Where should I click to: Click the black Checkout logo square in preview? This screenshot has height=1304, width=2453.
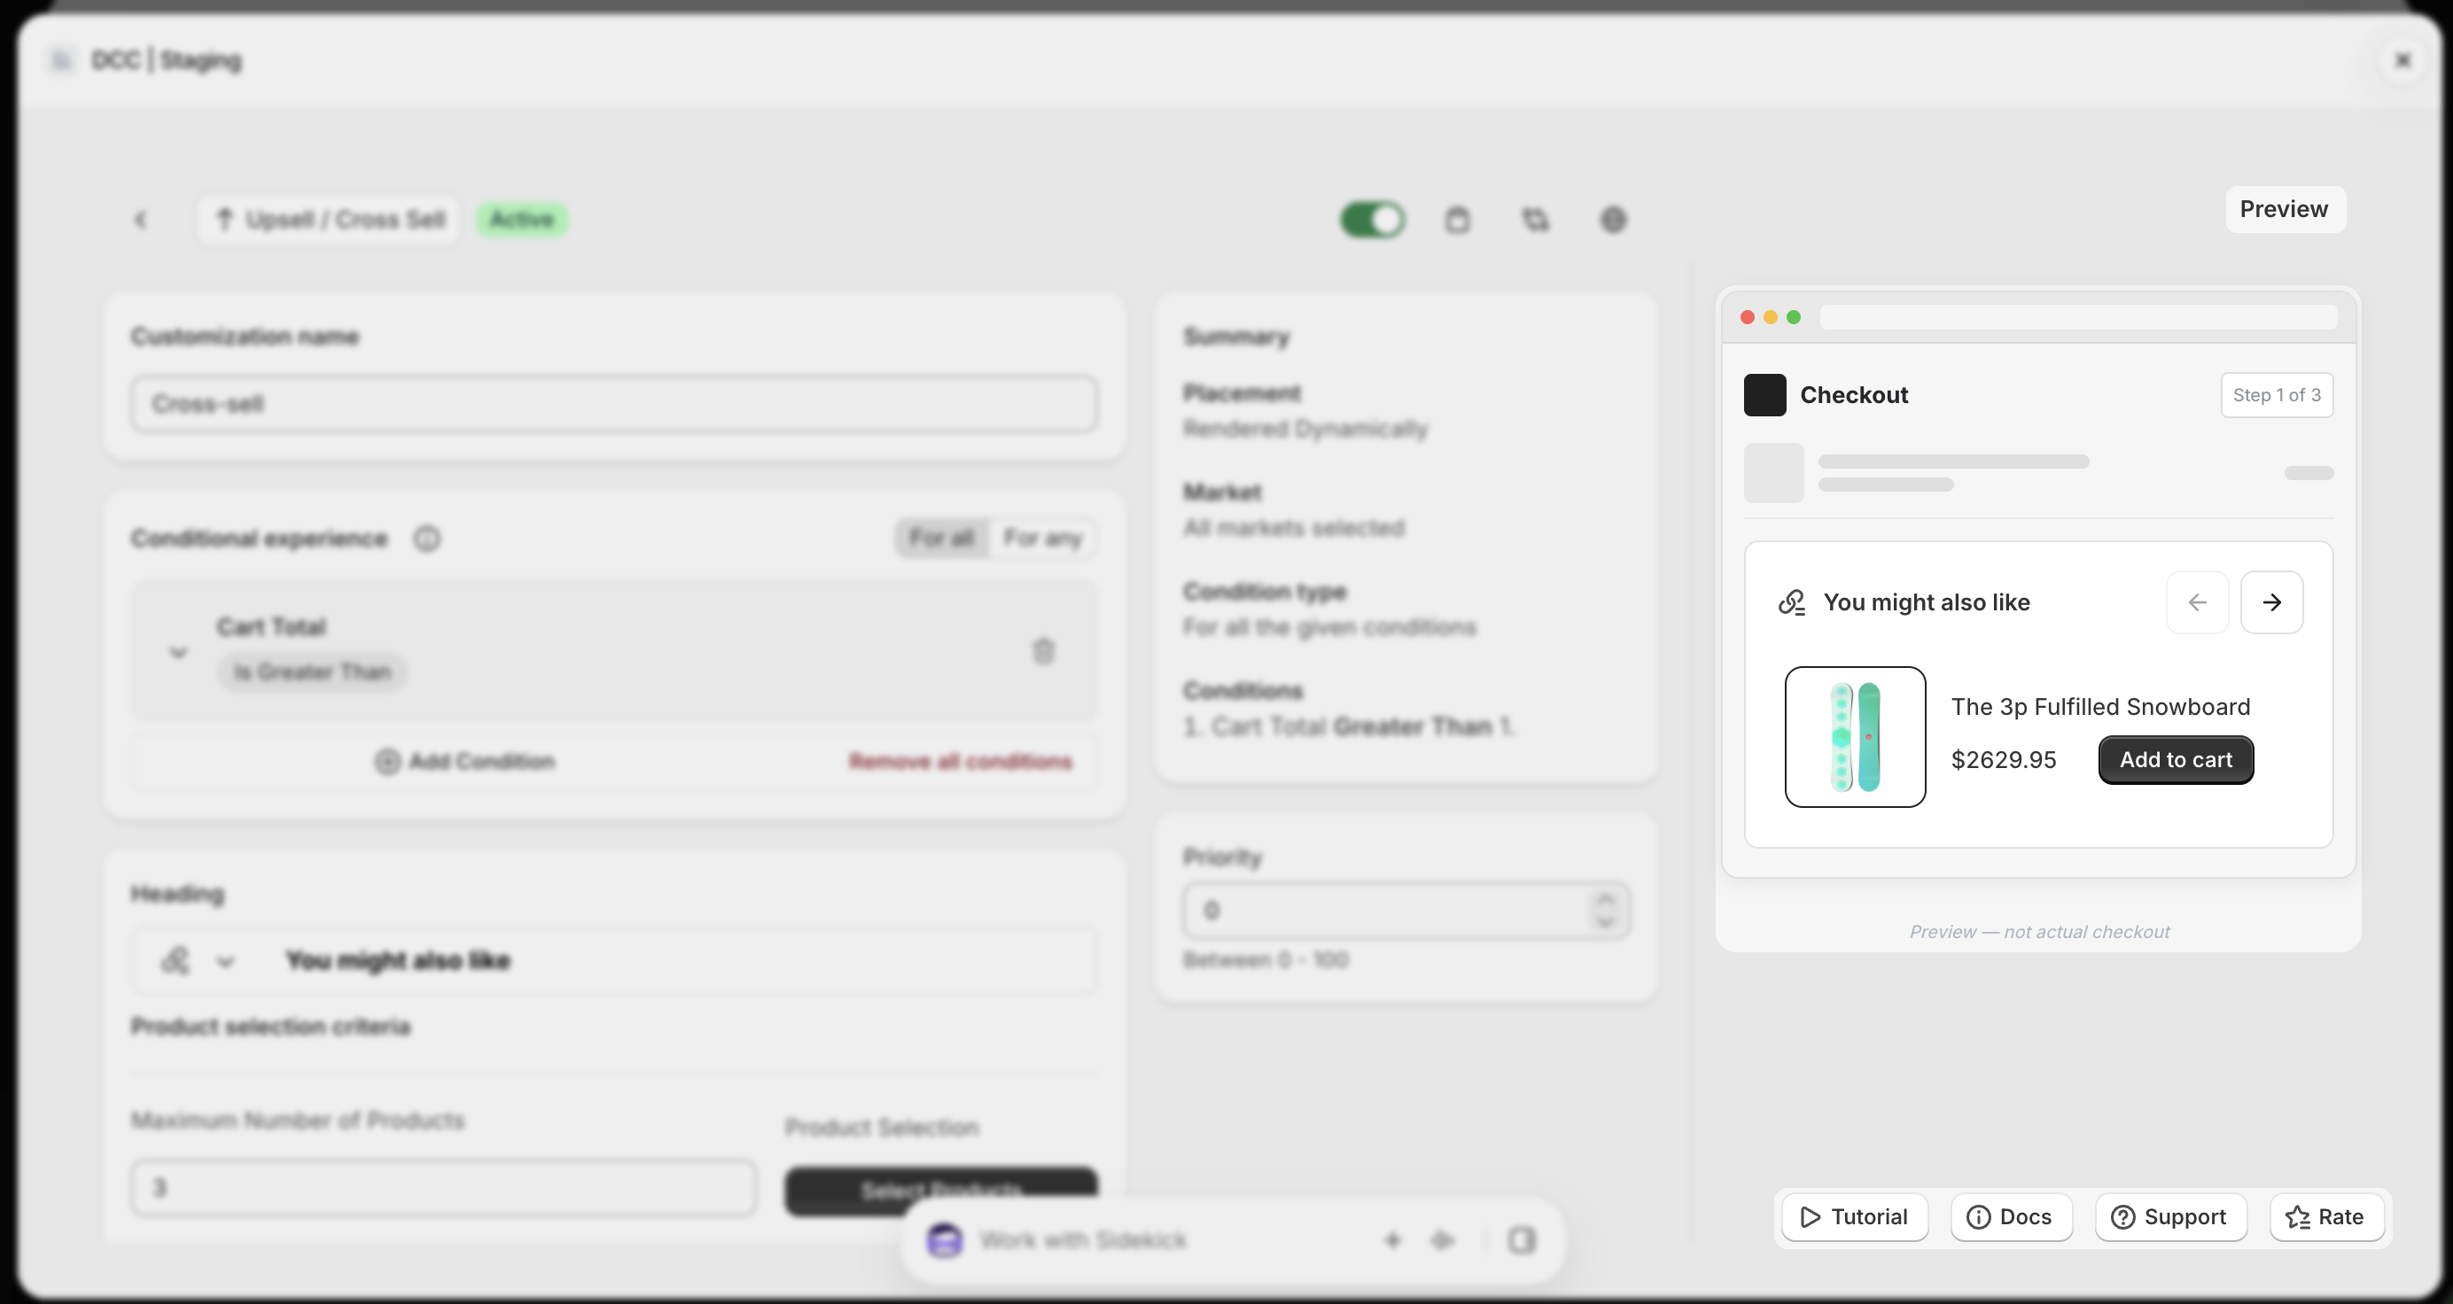pos(1764,395)
